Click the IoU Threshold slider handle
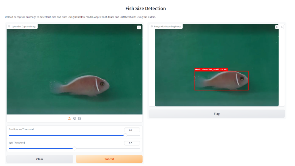This screenshot has width=295, height=166. tap(74, 148)
